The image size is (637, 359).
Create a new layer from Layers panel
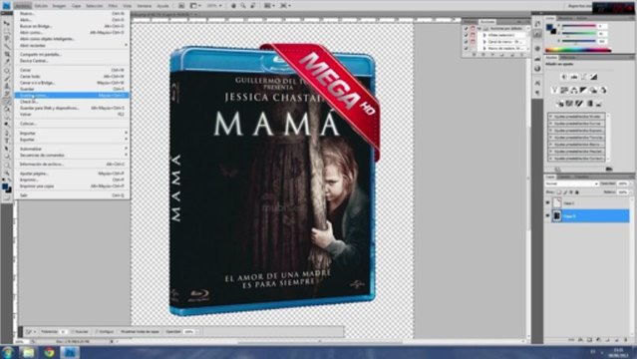click(x=617, y=340)
